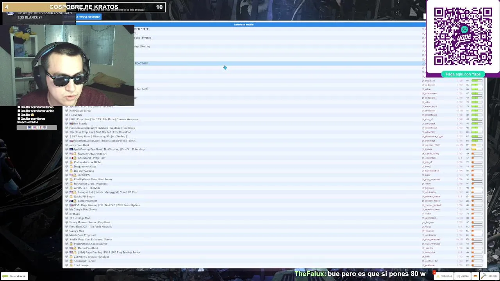Favorite heart icon for The Lounge
Screen dimensions: 500x281
(66, 265)
